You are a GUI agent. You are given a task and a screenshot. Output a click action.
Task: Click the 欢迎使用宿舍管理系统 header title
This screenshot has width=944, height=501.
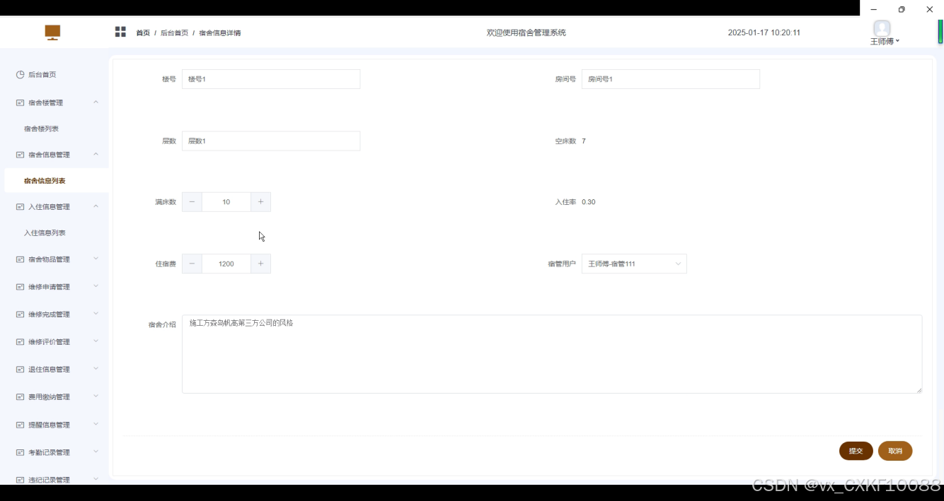(526, 33)
